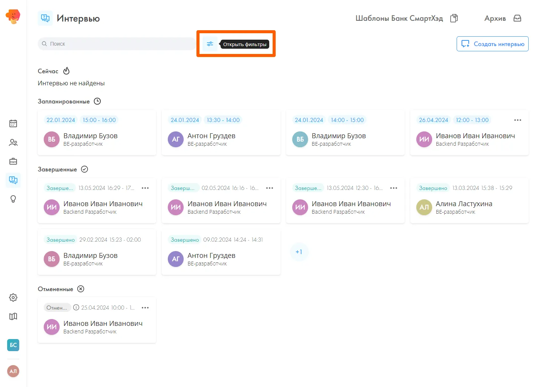Open the АЛ user profile avatar
543x387 pixels.
point(13,371)
